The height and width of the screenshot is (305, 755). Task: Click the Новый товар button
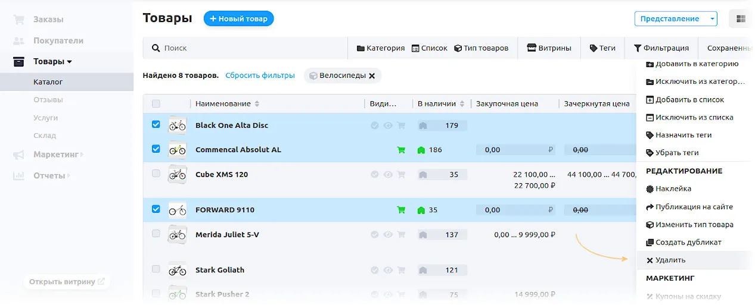[x=238, y=19]
